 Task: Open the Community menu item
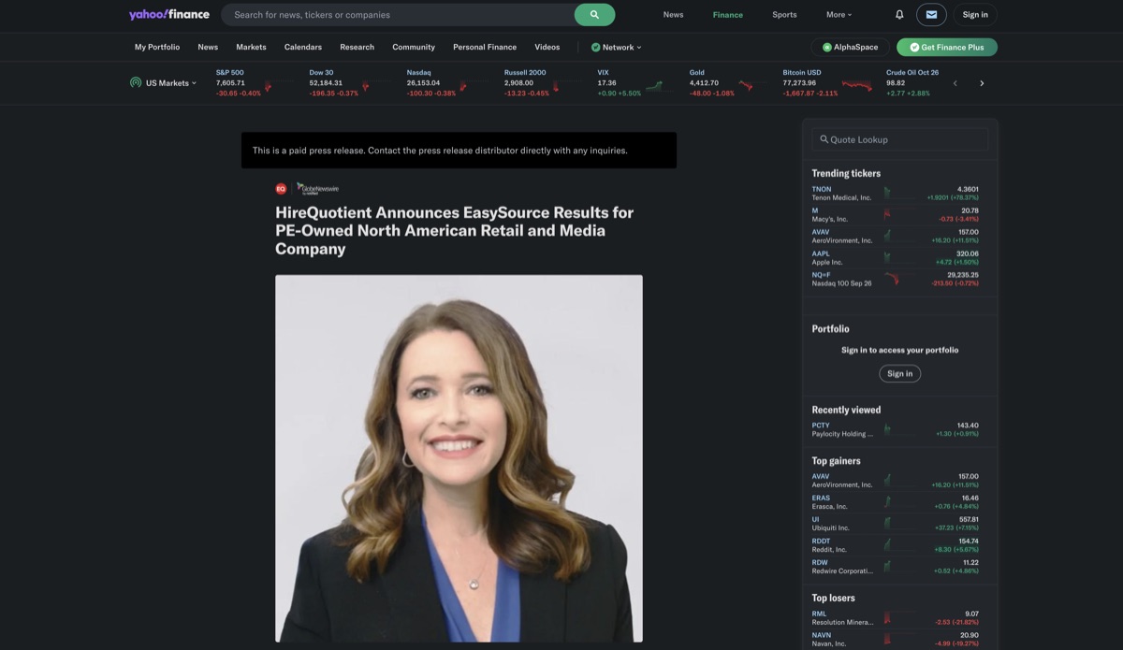pyautogui.click(x=414, y=47)
